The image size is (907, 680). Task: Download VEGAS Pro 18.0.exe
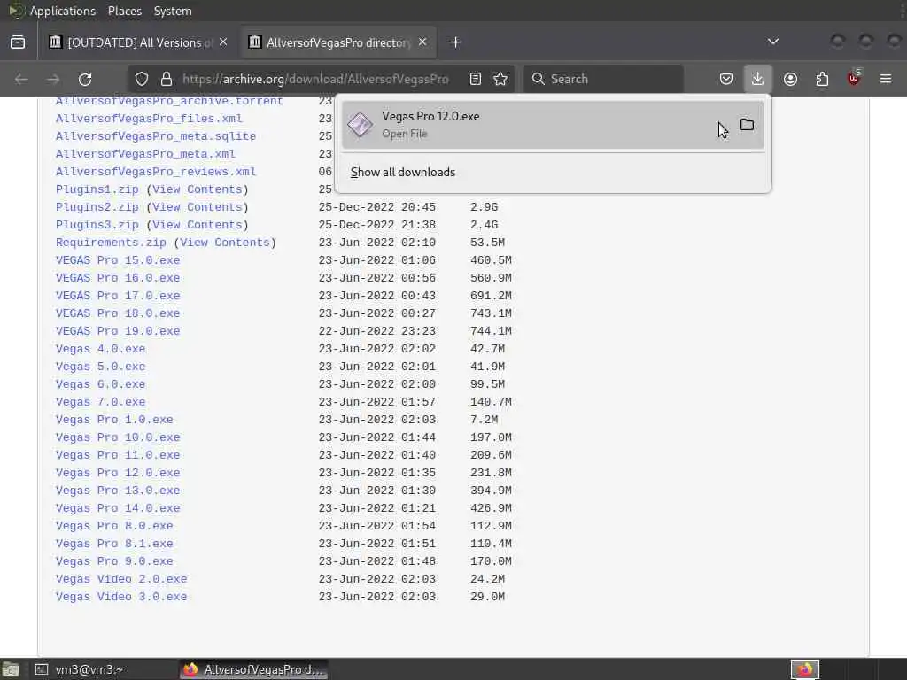(118, 313)
